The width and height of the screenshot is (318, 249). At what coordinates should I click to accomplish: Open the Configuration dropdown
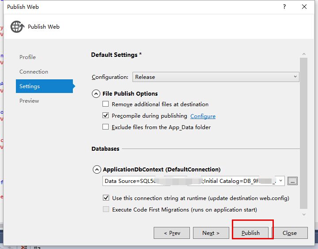(216, 77)
